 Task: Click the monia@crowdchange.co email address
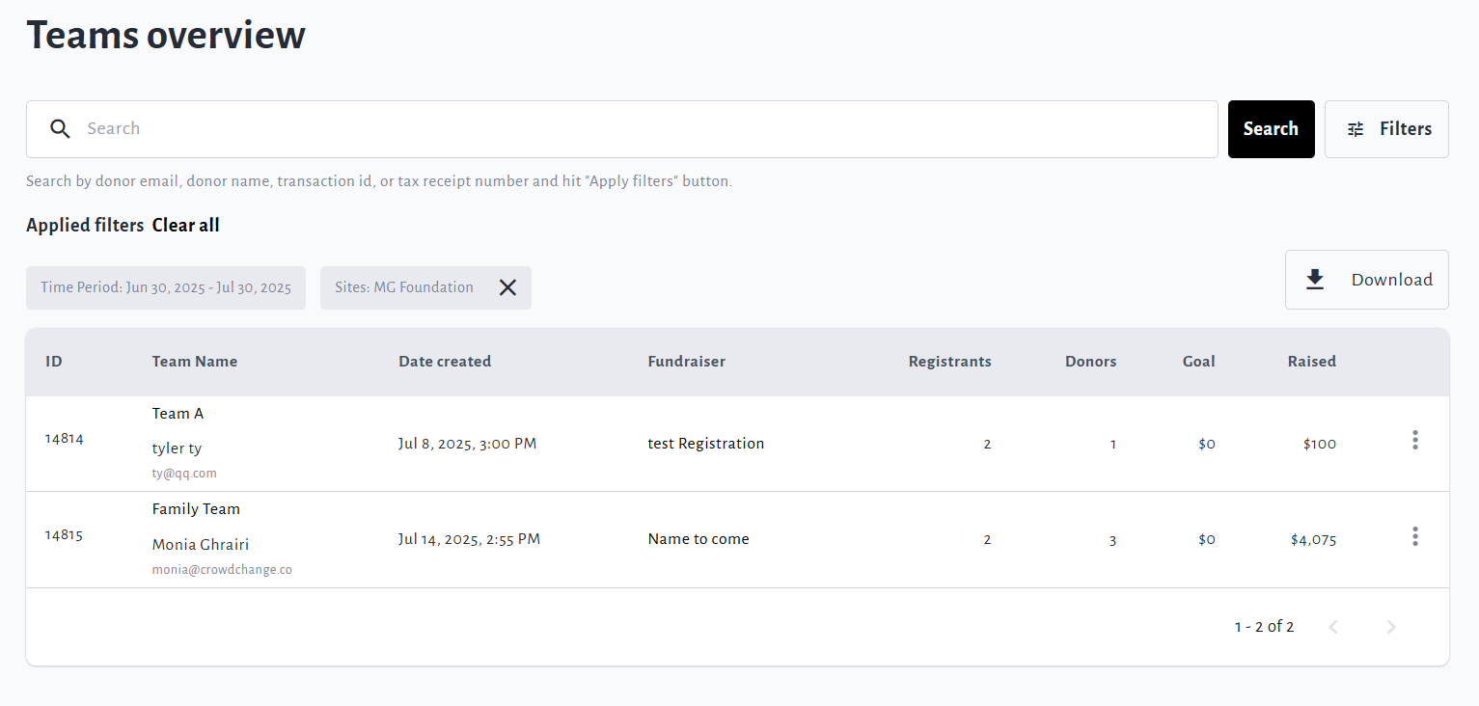coord(222,570)
